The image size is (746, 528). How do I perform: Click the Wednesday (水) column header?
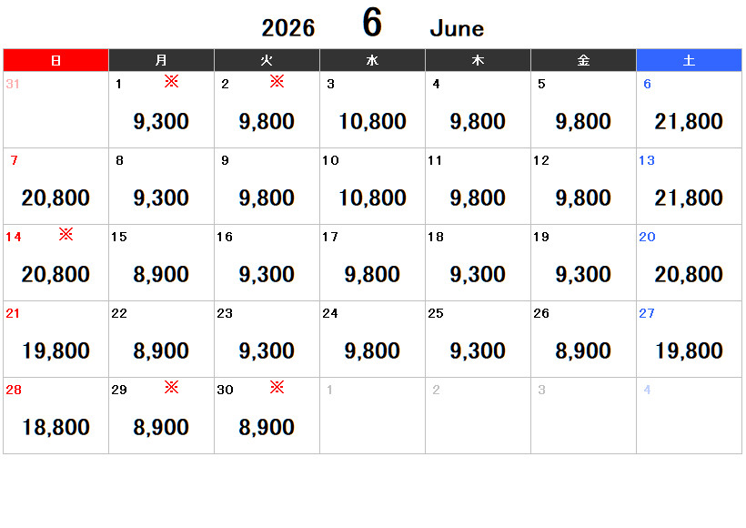tap(372, 60)
